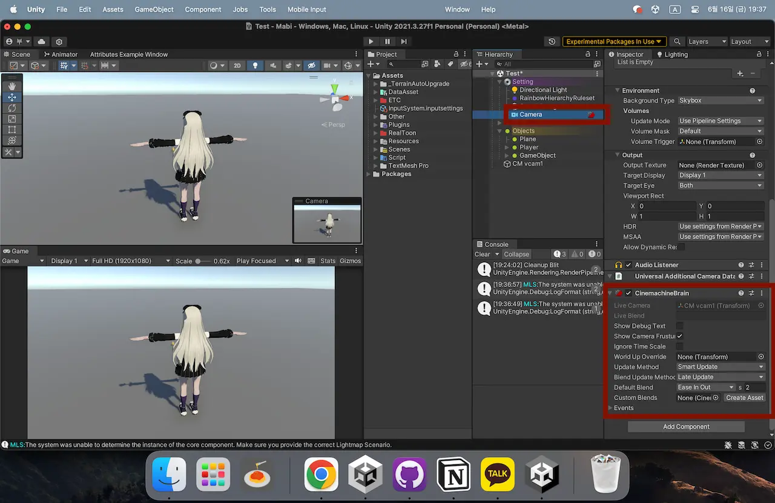Disable the Audio Listener component checkbox

[x=628, y=265]
